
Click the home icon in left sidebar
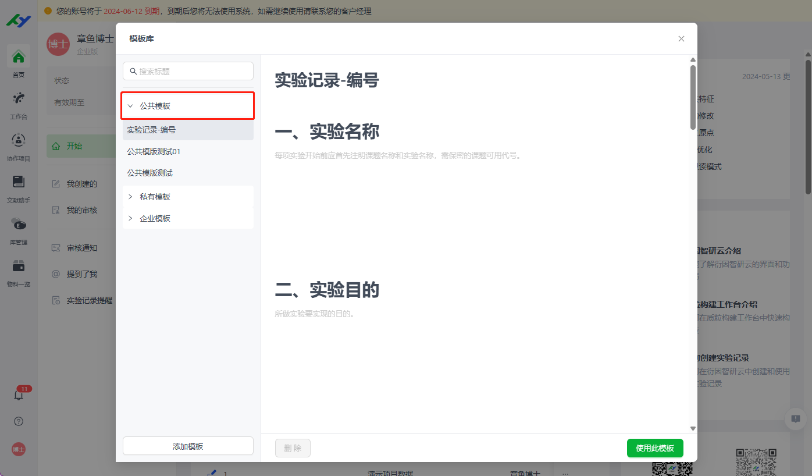coord(19,57)
